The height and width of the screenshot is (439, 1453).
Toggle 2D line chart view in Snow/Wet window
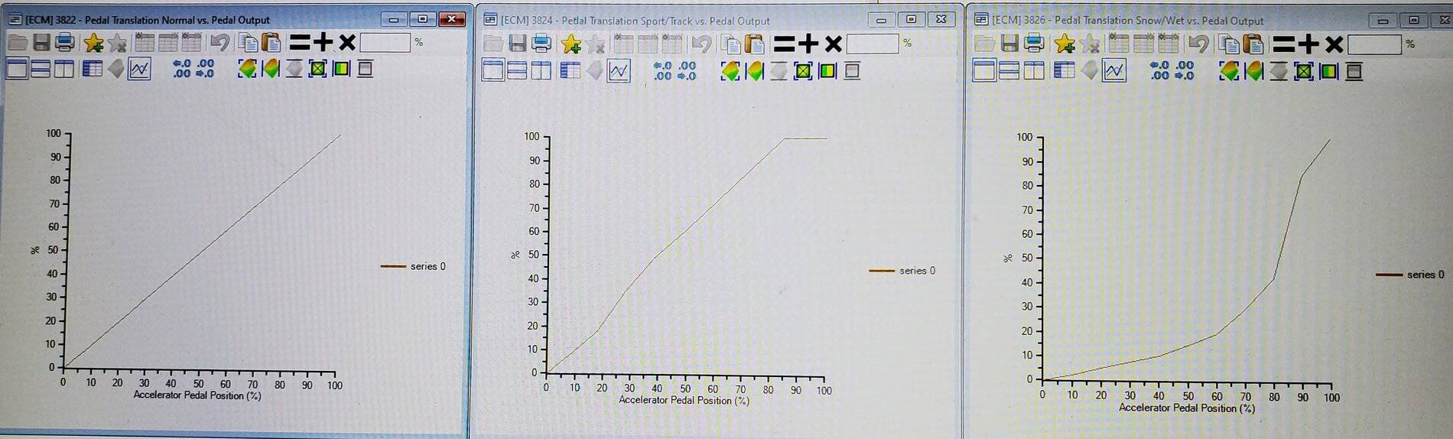tap(1114, 72)
